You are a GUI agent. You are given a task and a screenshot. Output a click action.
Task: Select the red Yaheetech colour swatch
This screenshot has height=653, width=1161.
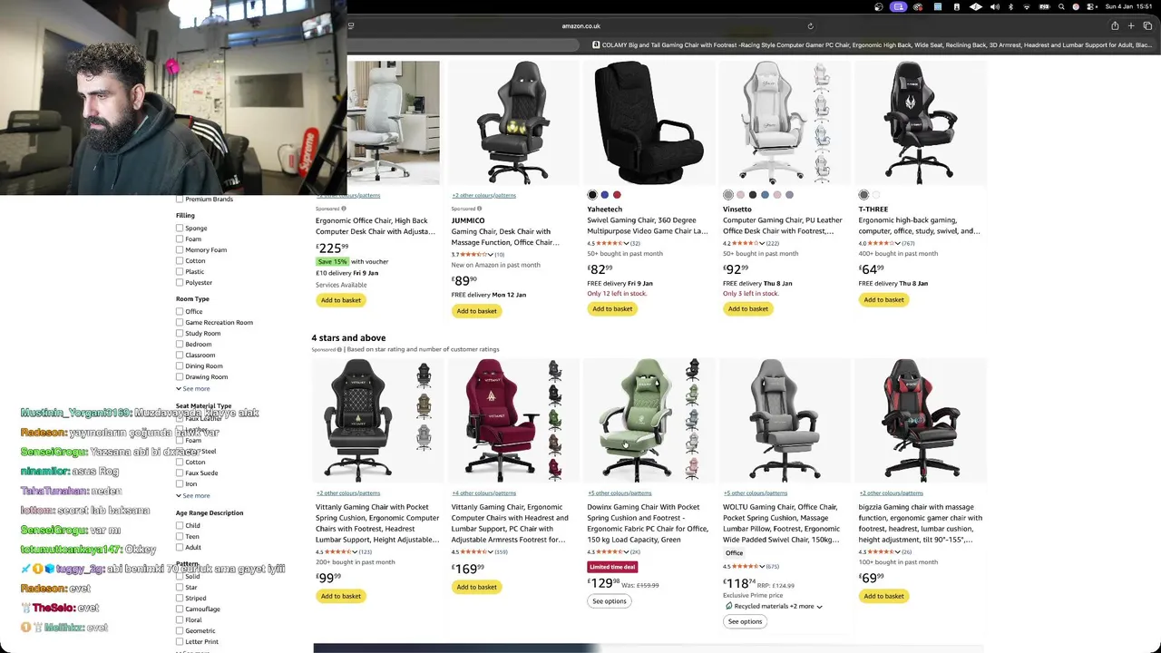617,195
